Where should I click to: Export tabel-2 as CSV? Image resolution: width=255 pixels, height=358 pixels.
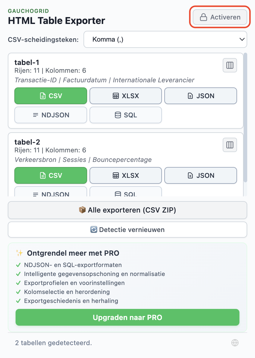point(51,175)
